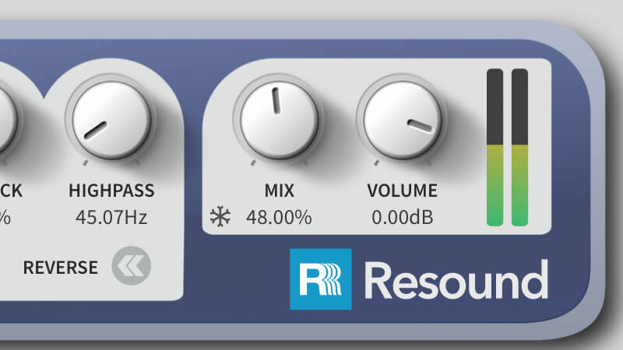Click the Resound blue logo icon
The height and width of the screenshot is (350, 623).
[x=321, y=279]
